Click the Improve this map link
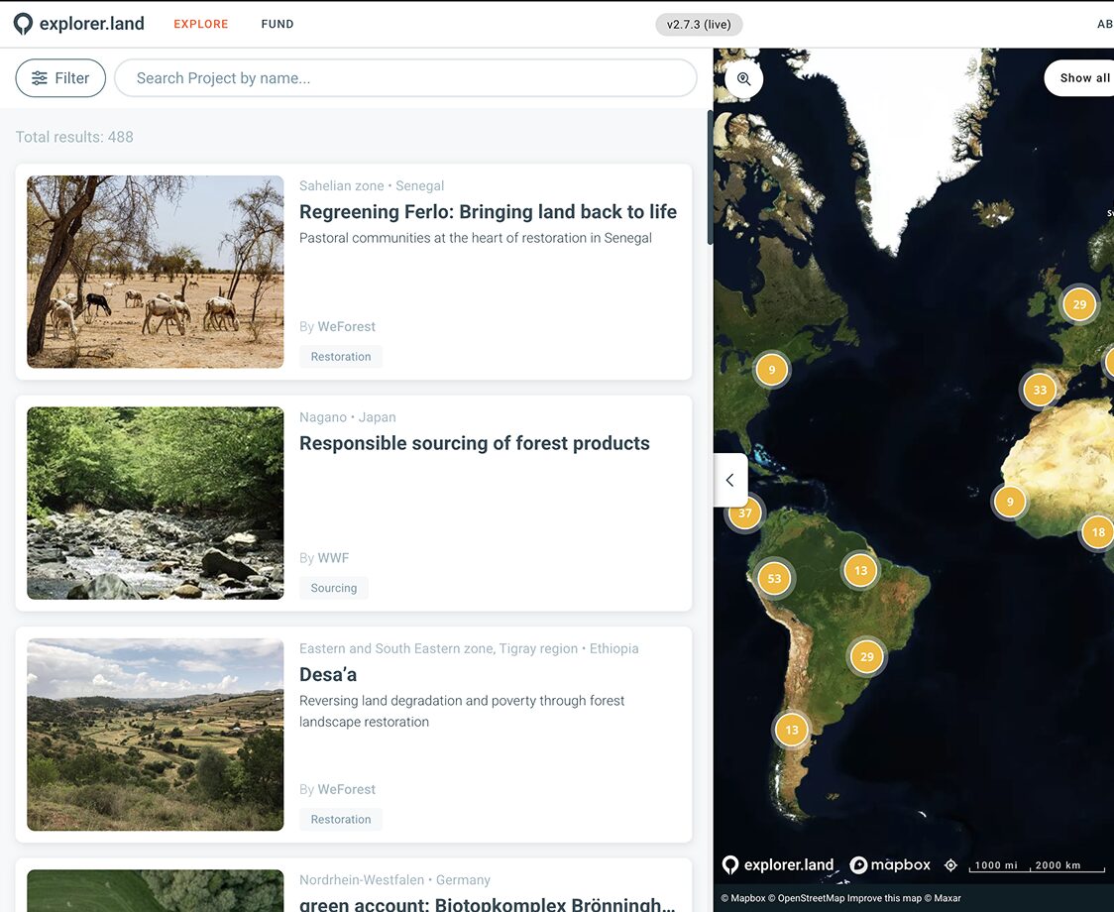Viewport: 1114px width, 912px height. (884, 898)
